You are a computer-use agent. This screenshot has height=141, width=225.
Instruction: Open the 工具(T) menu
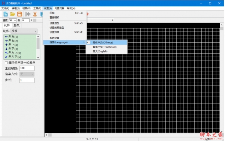coord(37,8)
